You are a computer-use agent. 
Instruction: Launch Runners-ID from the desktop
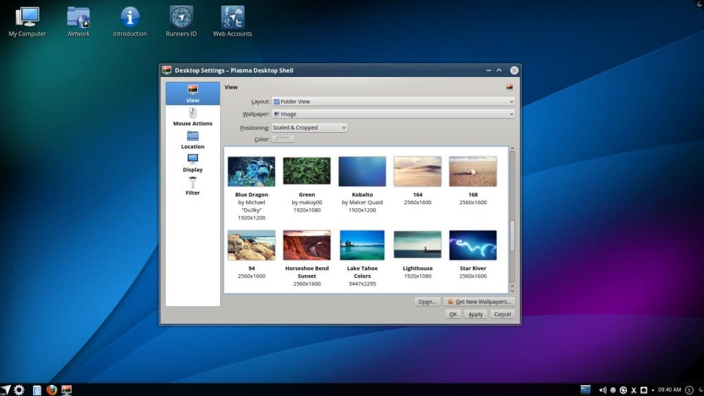point(181,21)
